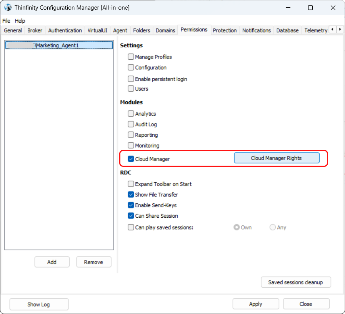The width and height of the screenshot is (345, 314).
Task: Open the Domains tab
Action: coord(165,30)
